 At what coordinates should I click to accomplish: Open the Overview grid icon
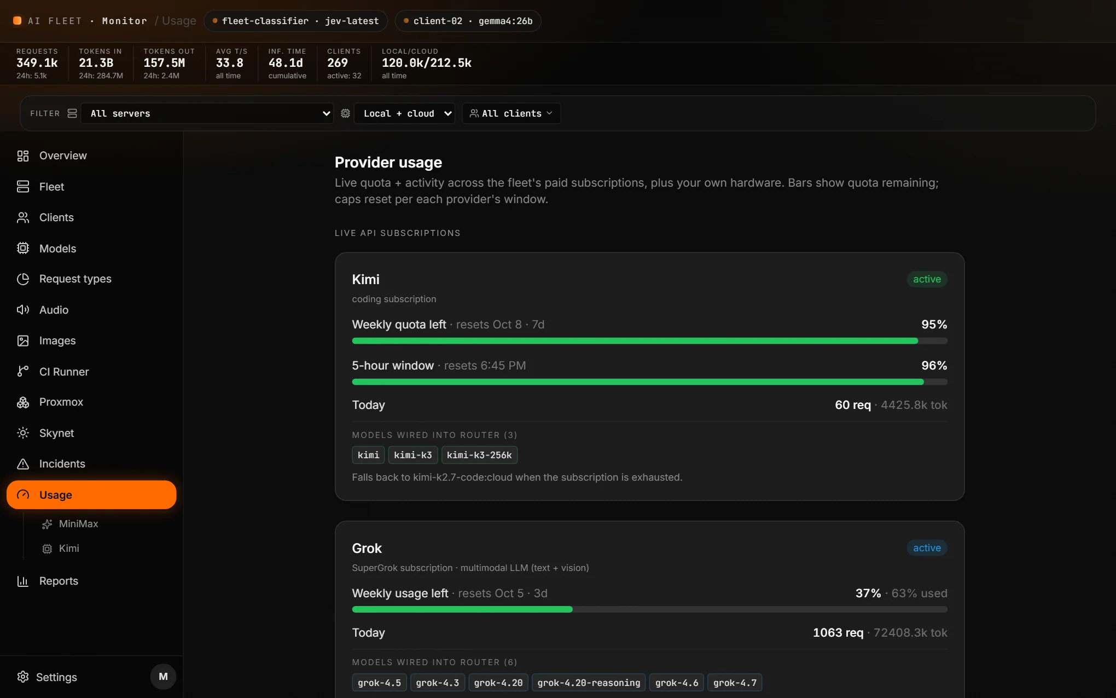click(x=22, y=156)
